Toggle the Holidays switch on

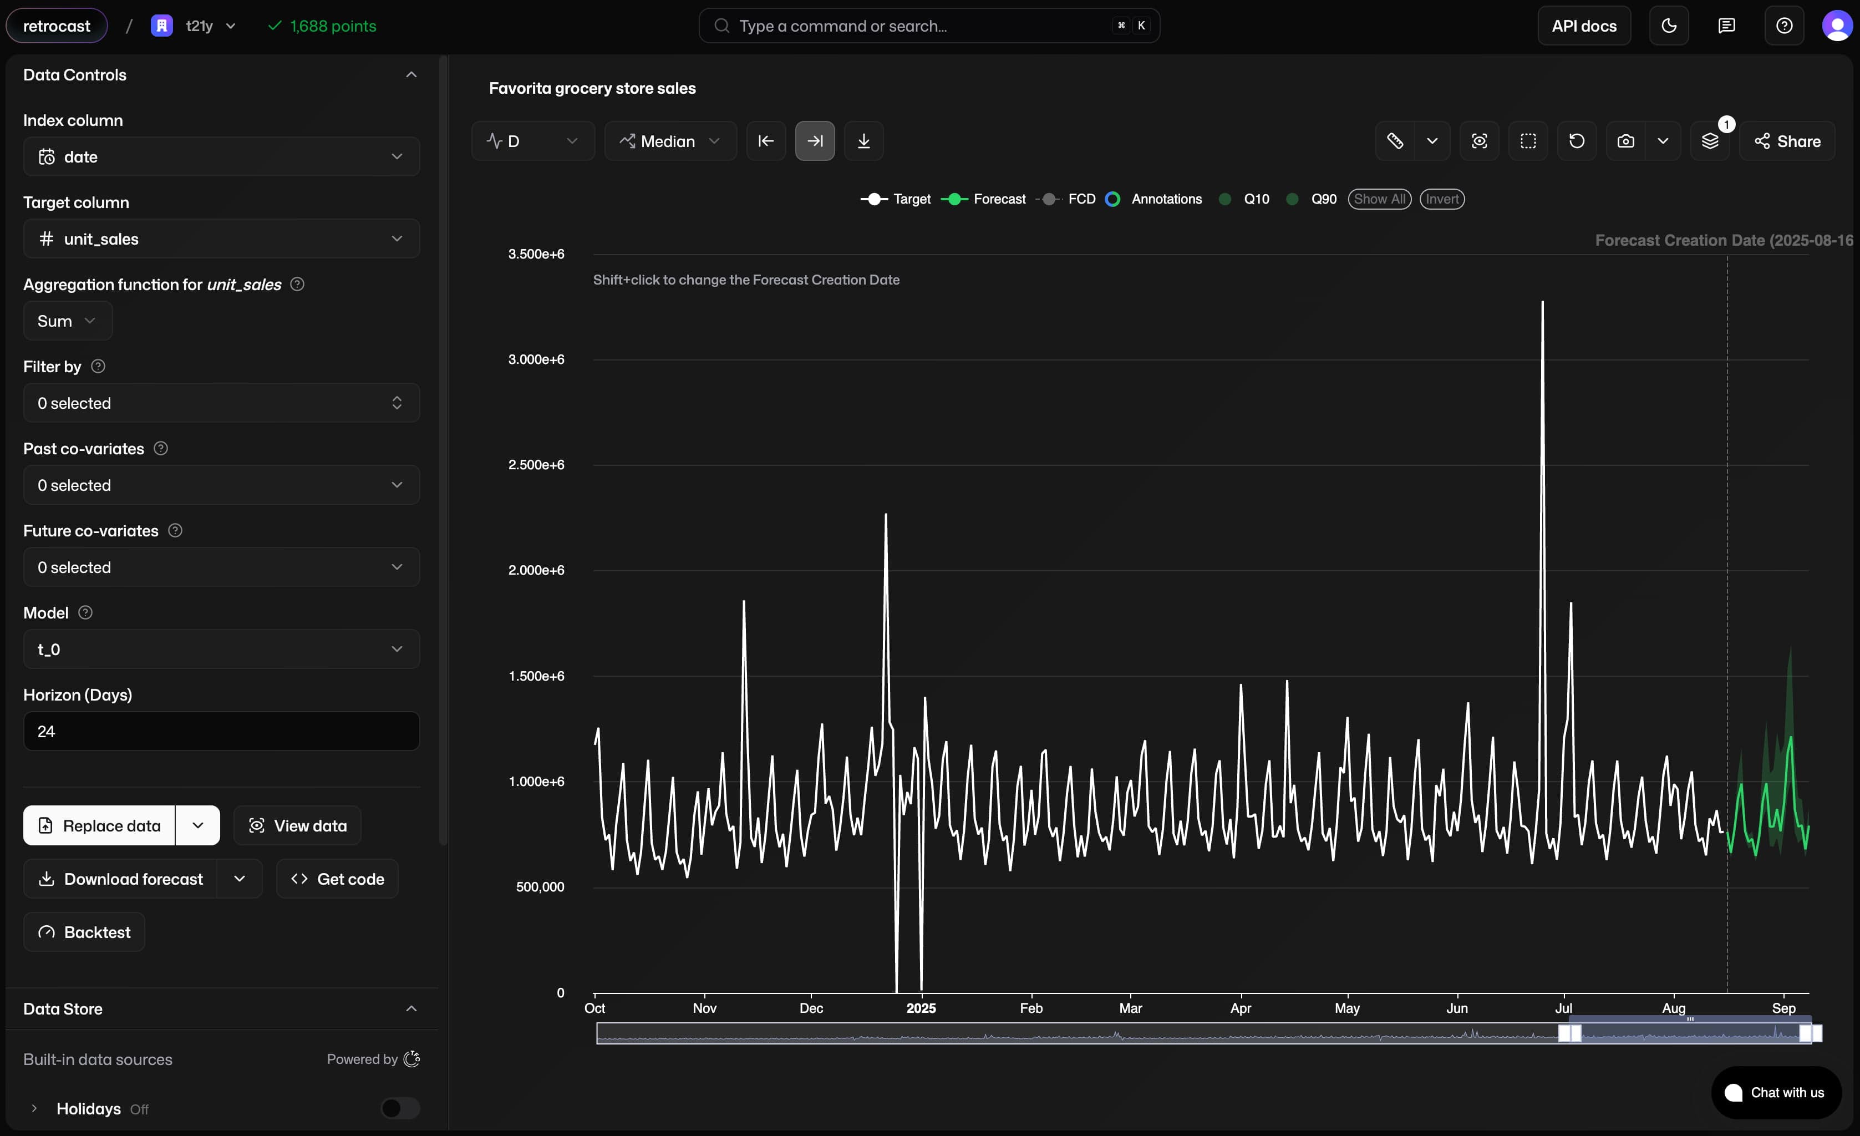[400, 1108]
